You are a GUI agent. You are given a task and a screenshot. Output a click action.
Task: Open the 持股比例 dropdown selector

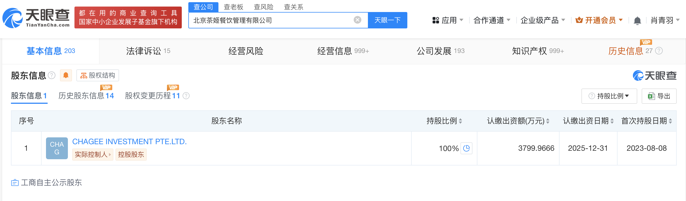(609, 96)
